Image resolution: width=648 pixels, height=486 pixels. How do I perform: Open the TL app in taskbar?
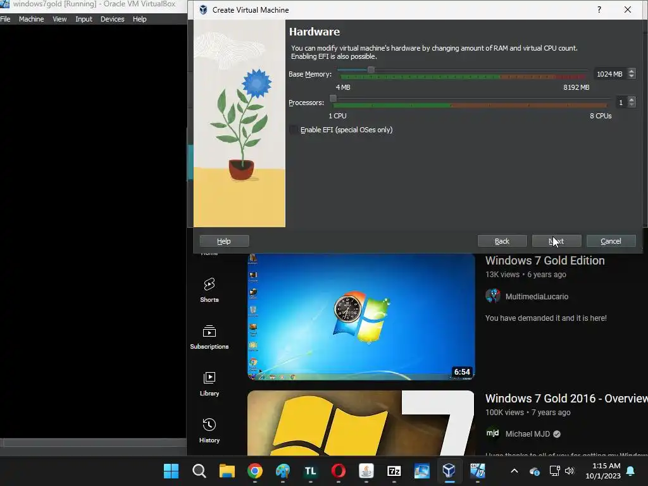tap(310, 471)
